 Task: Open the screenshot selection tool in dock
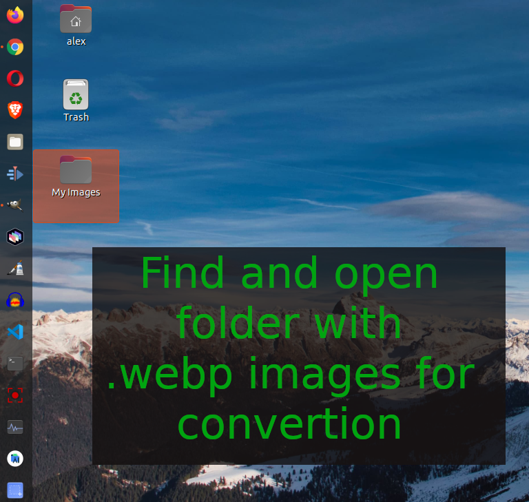(x=15, y=490)
